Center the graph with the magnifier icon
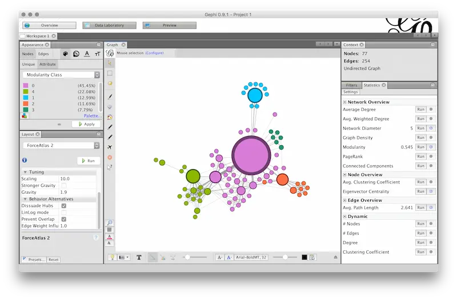 (110, 223)
